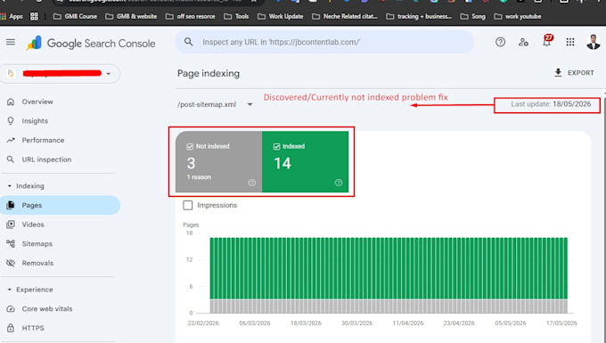Click the search magnifier icon

click(188, 42)
